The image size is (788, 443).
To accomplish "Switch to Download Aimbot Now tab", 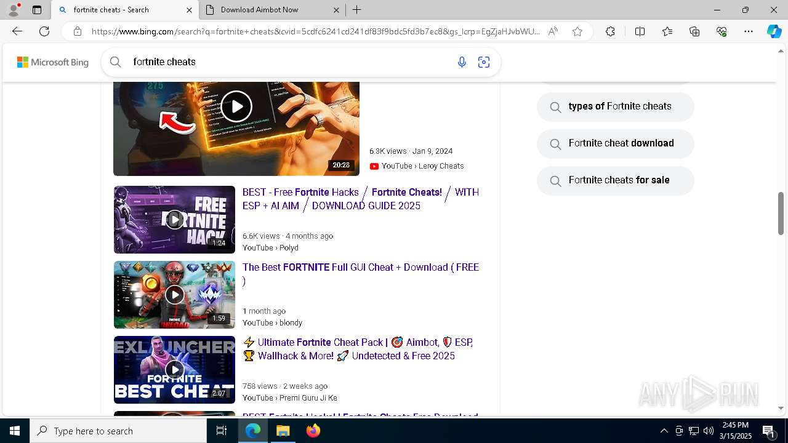I will (x=273, y=10).
